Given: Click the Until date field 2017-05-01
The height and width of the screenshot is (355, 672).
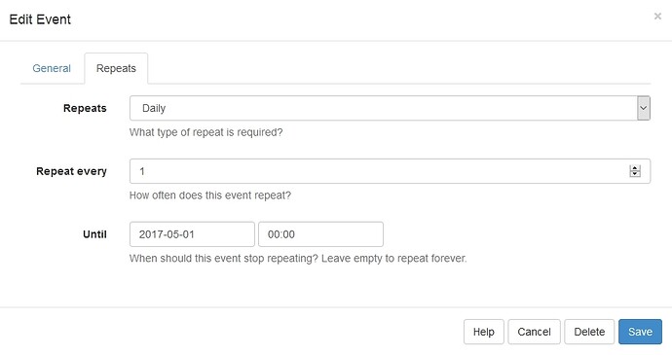Looking at the screenshot, I should [x=192, y=233].
